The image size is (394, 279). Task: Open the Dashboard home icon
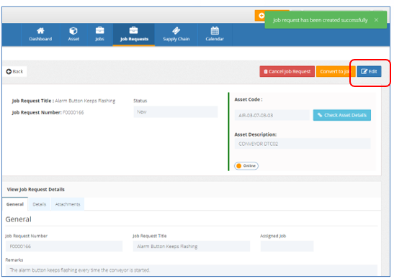click(x=40, y=31)
